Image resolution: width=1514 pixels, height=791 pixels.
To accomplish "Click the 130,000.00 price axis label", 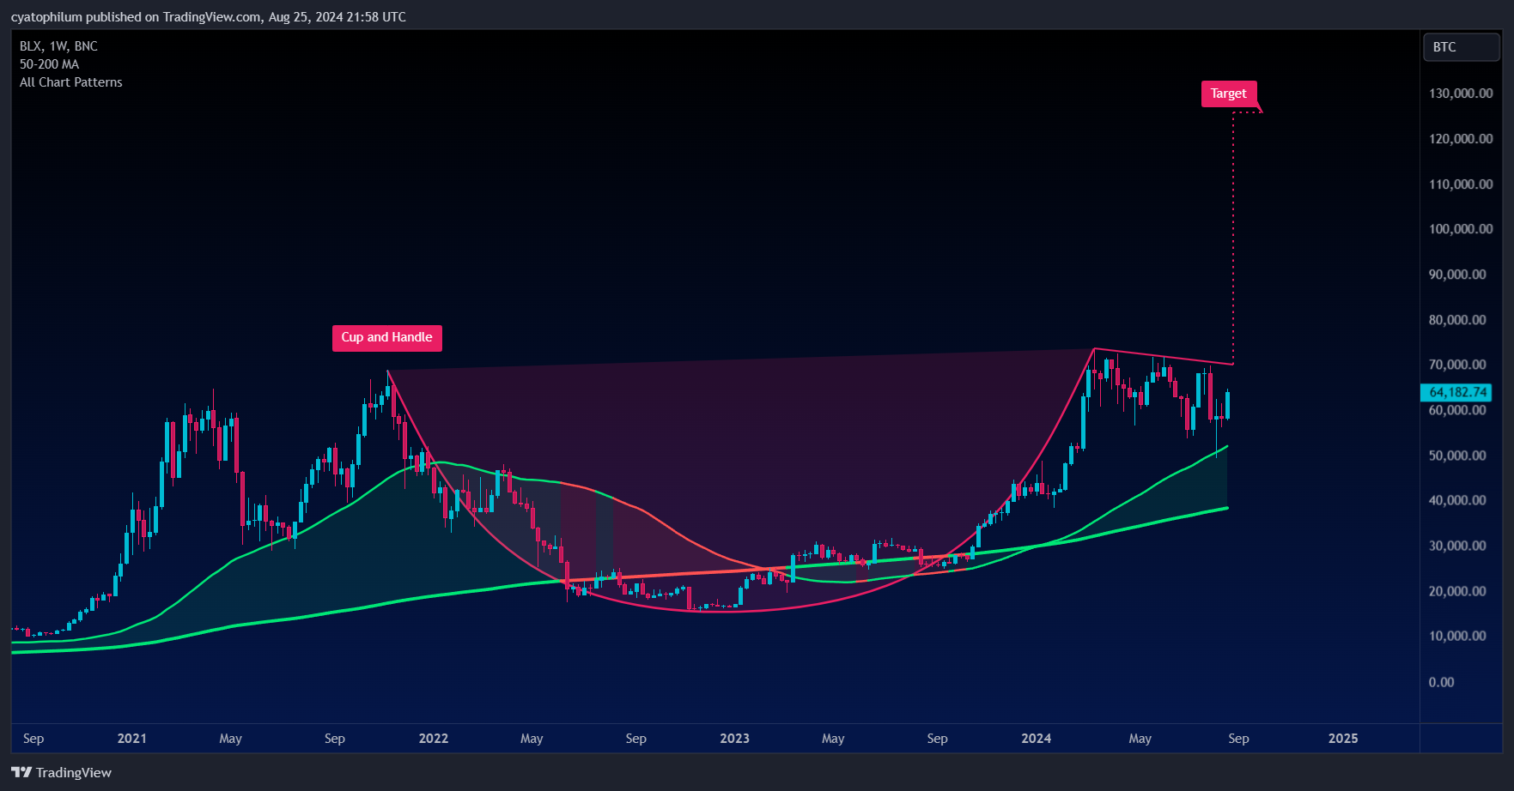I will (1460, 94).
